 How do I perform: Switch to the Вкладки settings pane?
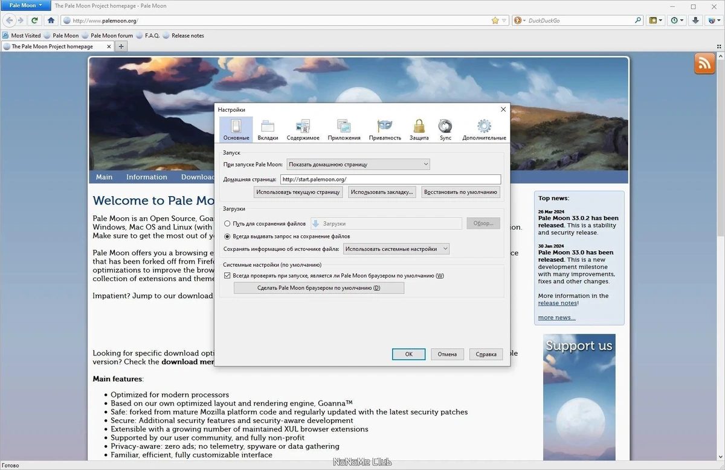pyautogui.click(x=268, y=129)
